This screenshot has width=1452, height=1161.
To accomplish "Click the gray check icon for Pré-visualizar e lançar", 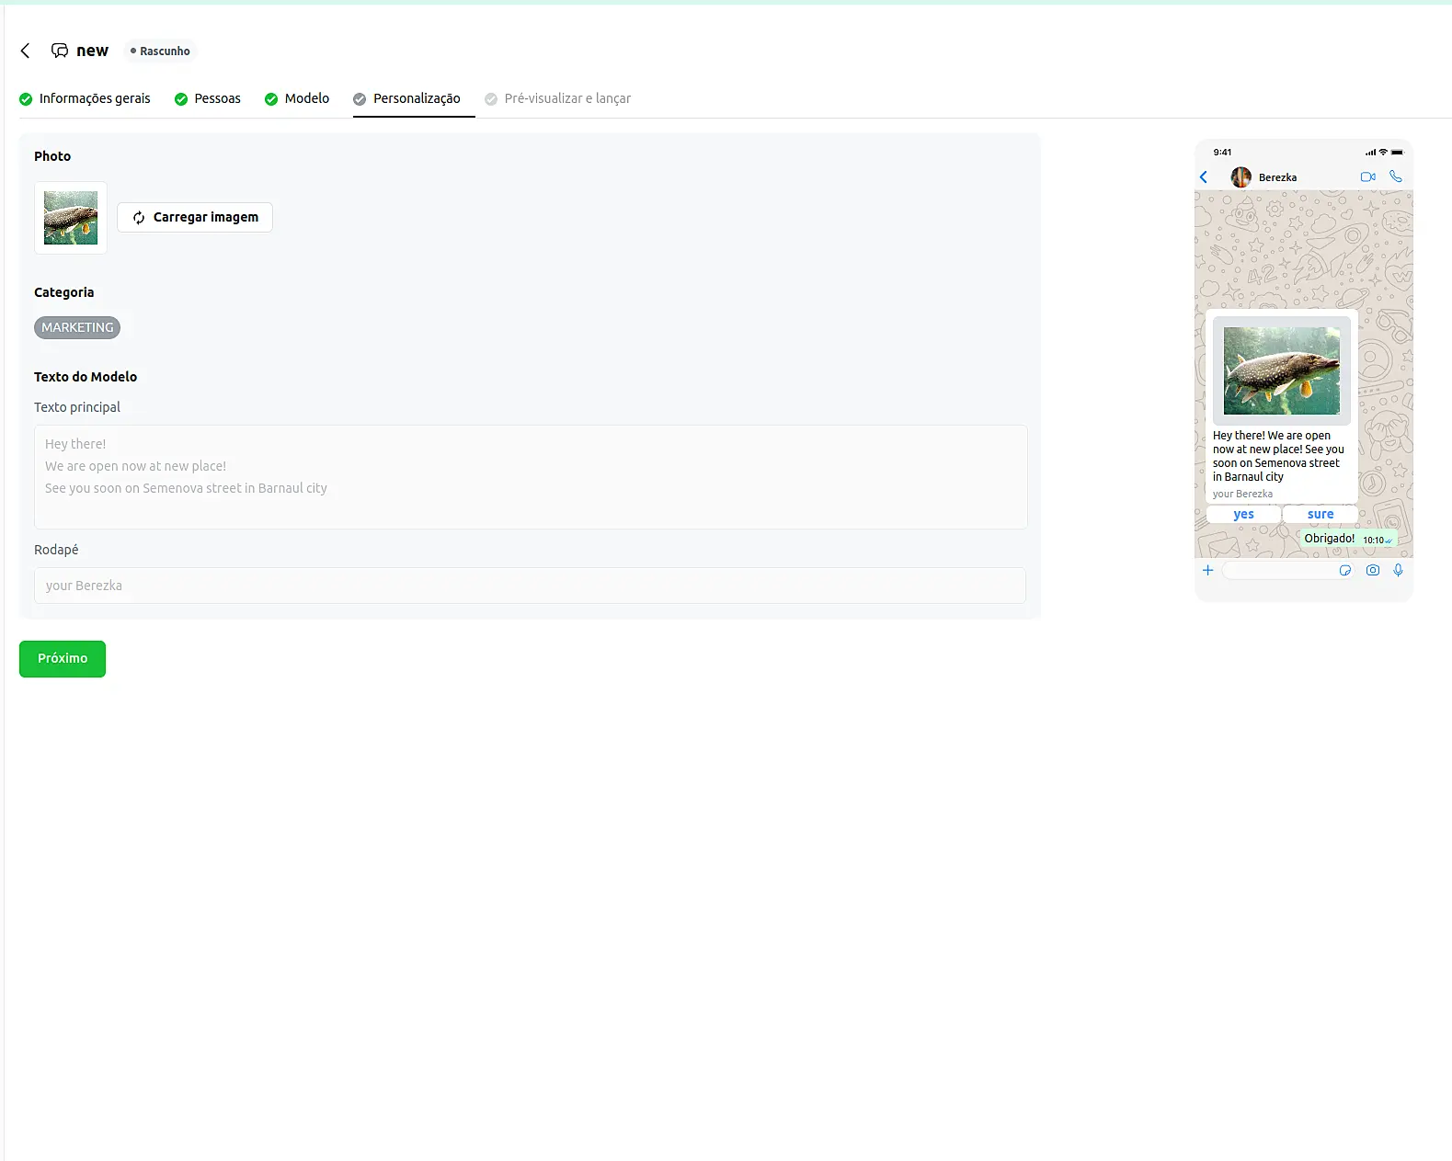I will point(491,99).
